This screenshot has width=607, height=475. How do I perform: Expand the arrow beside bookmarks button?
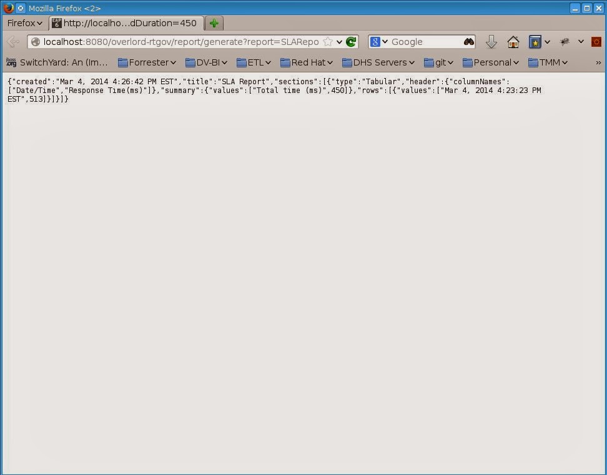(547, 42)
